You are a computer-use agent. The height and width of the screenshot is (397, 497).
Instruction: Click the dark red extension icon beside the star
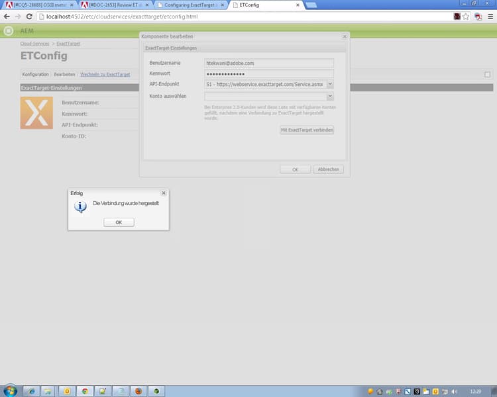tap(457, 16)
